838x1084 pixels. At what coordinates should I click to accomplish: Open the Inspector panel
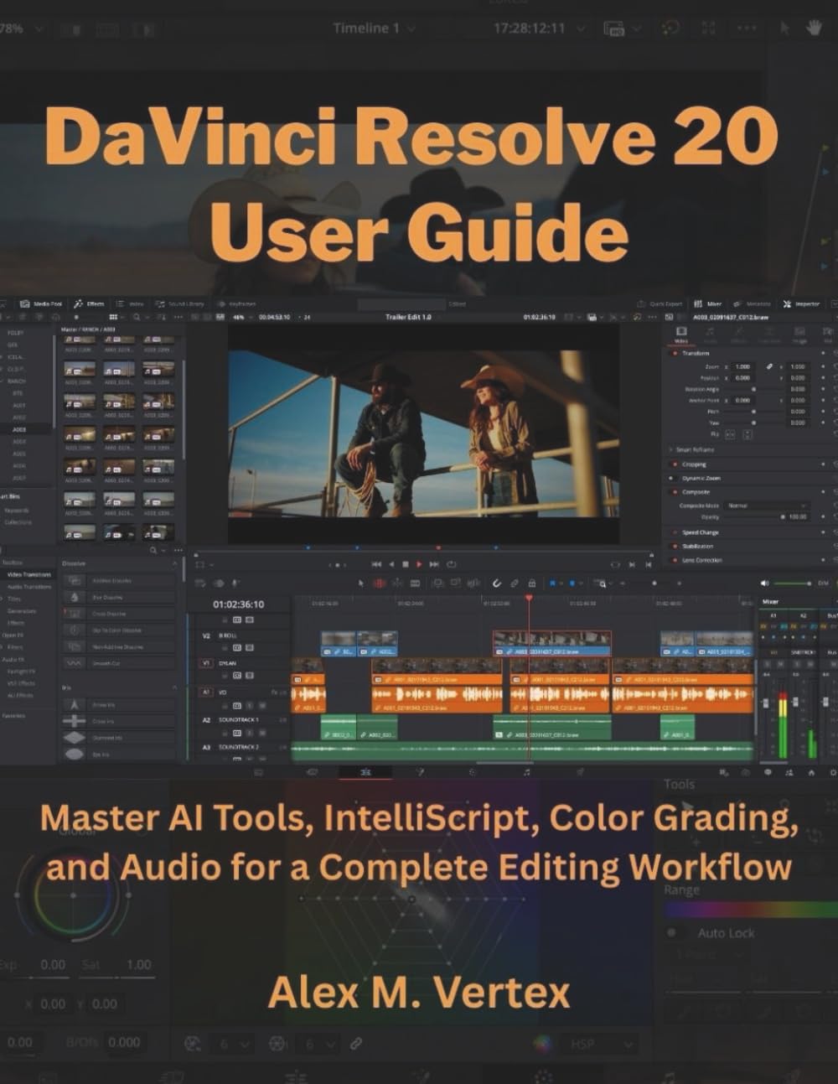[802, 303]
